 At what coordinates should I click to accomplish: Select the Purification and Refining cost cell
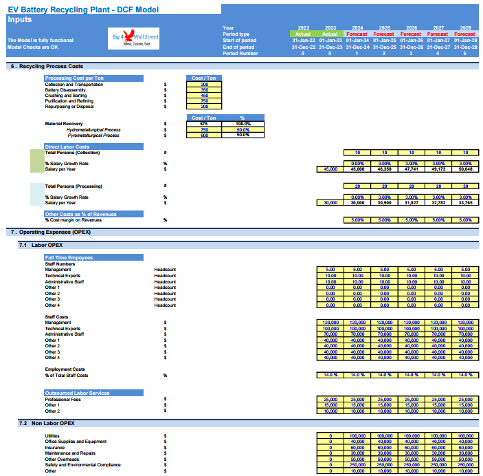(x=204, y=101)
